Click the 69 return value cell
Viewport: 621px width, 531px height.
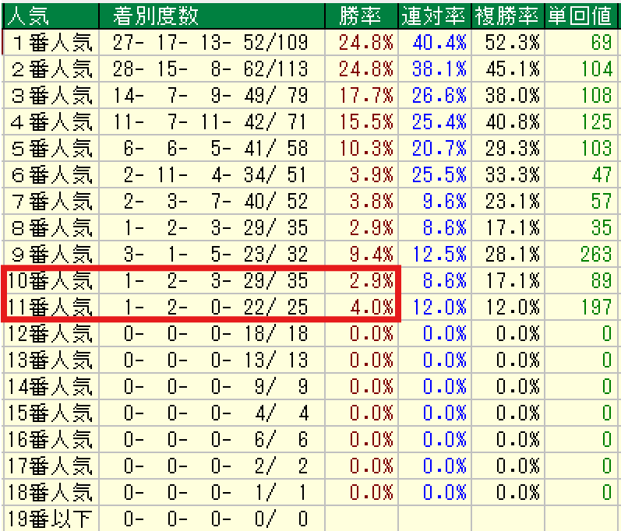coord(581,42)
